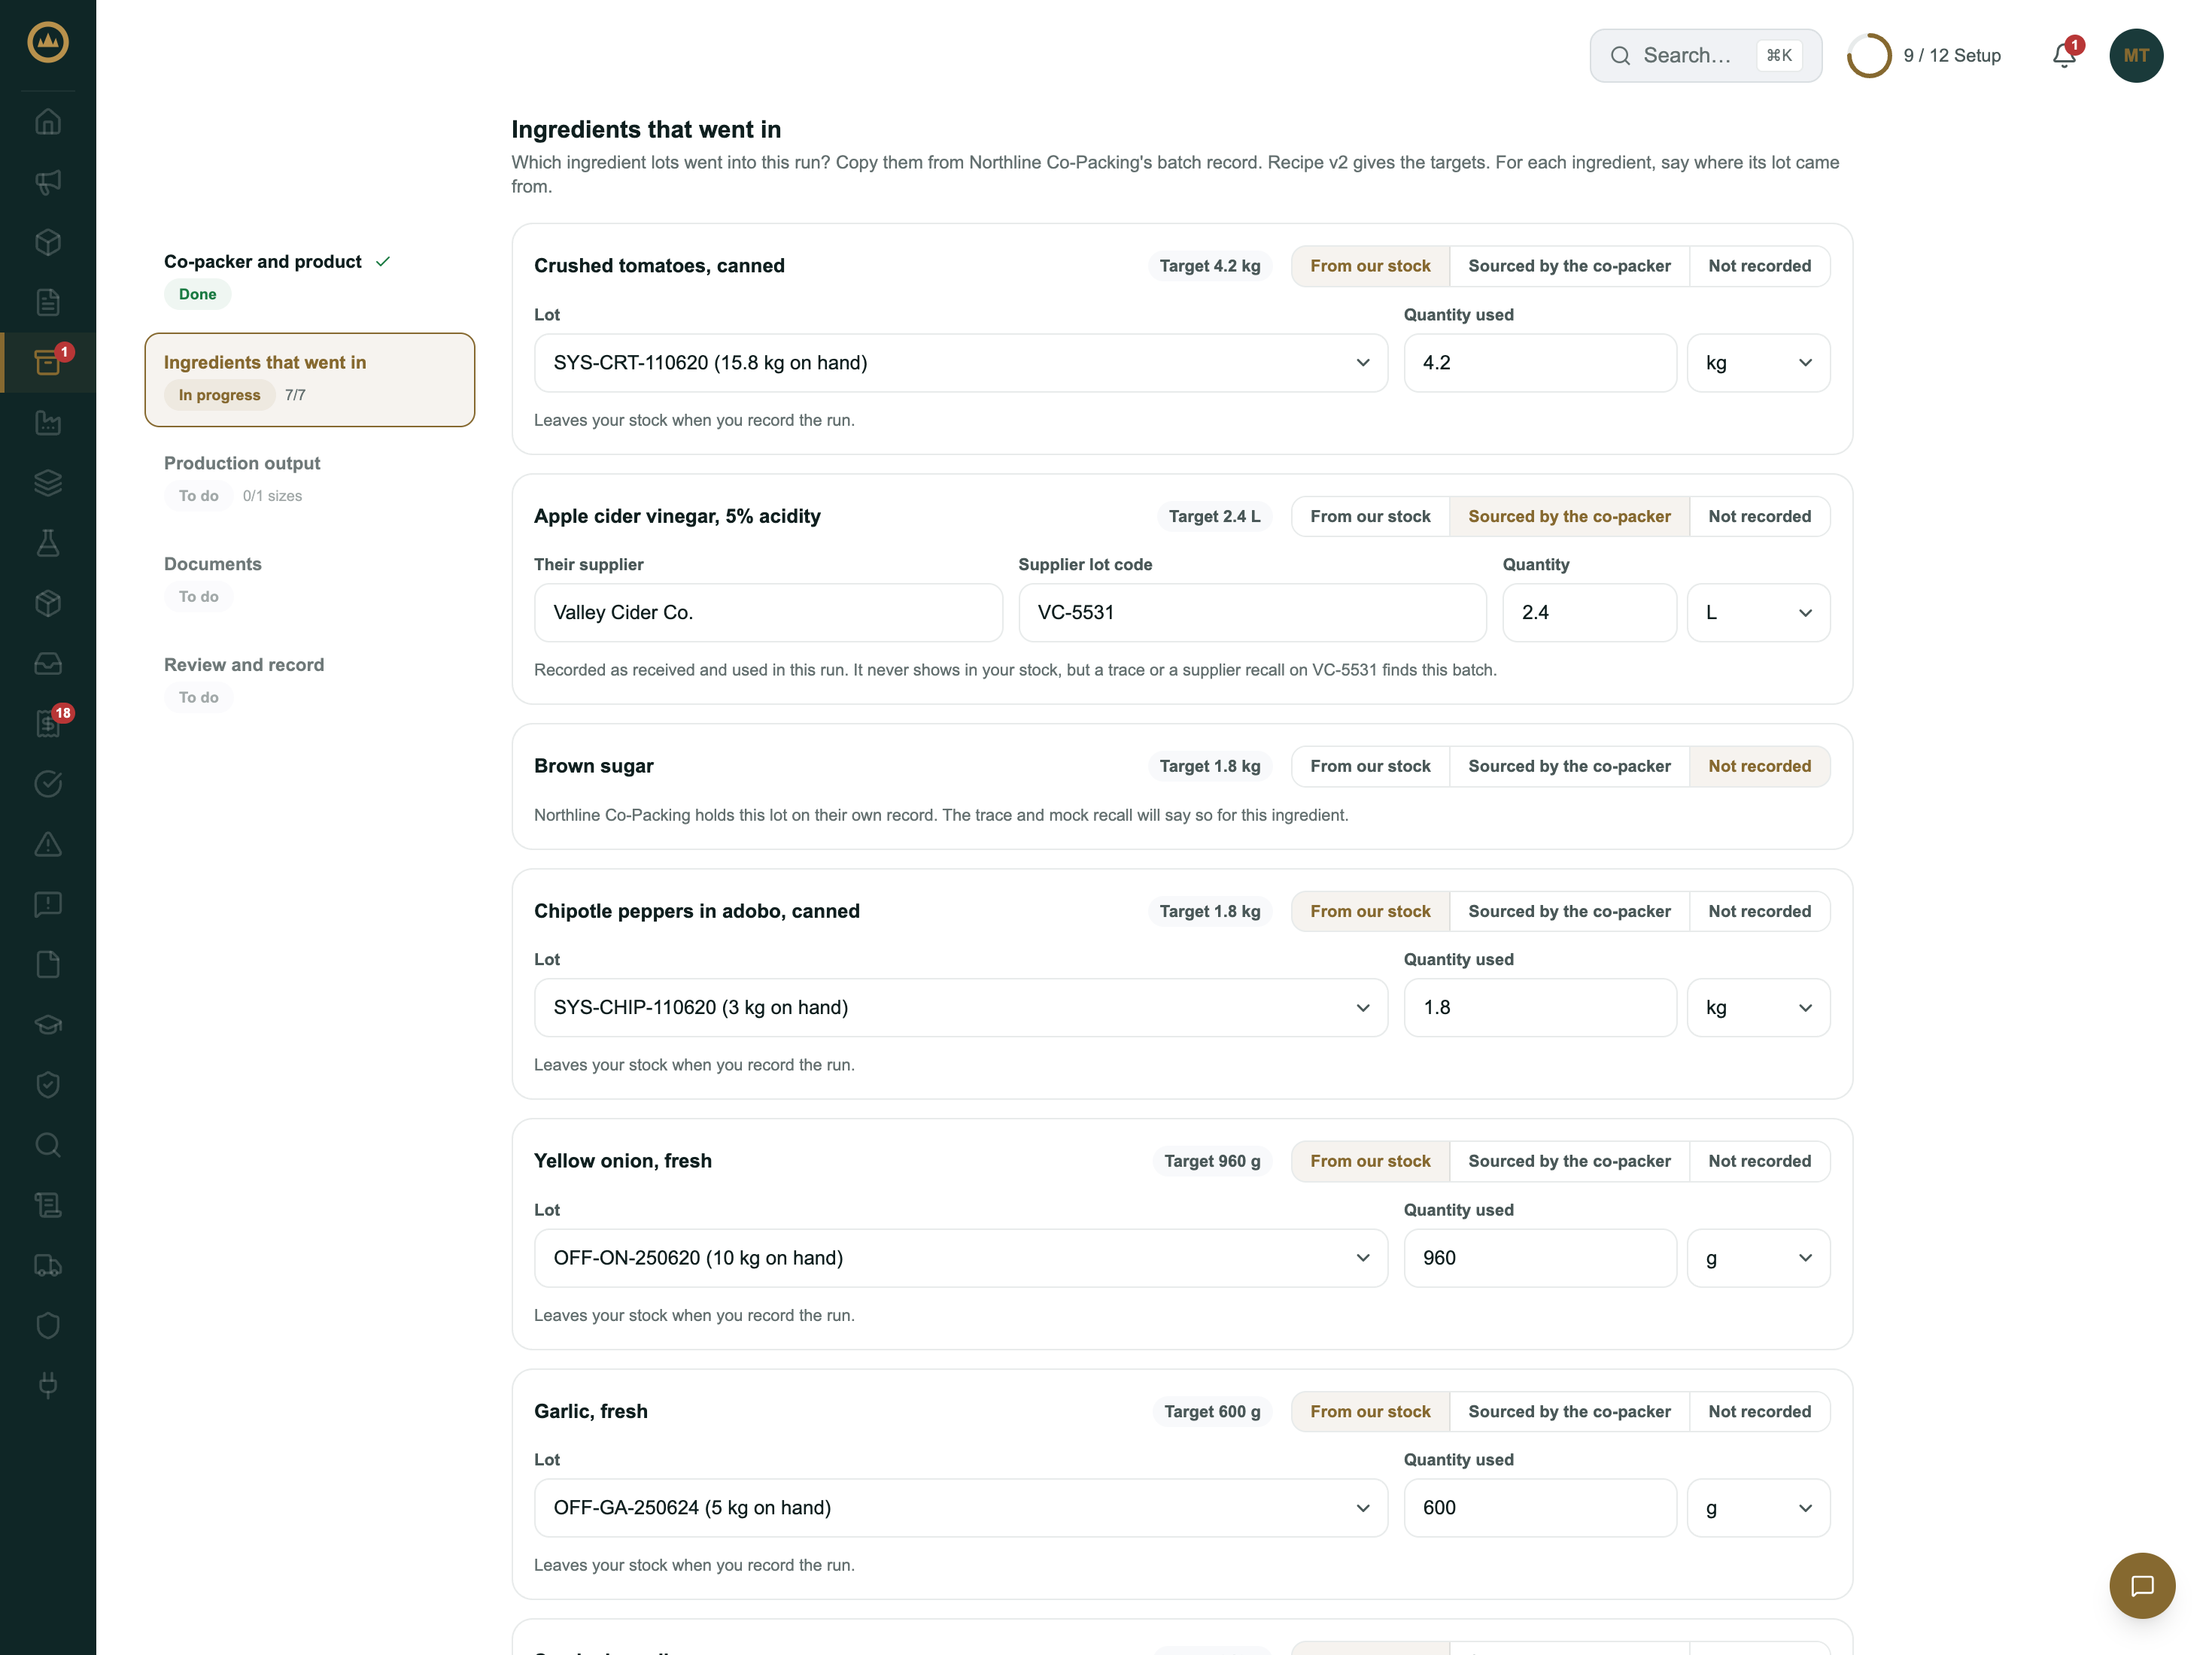Open Garlic g unit dropdown

[1758, 1508]
